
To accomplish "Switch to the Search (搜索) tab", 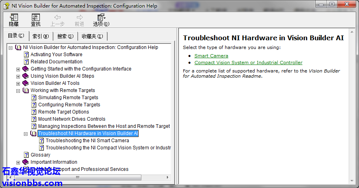I will (65, 36).
